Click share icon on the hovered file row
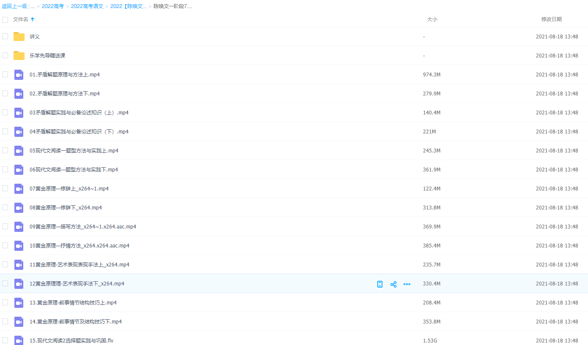Viewport: 588px width, 345px height. tap(393, 284)
